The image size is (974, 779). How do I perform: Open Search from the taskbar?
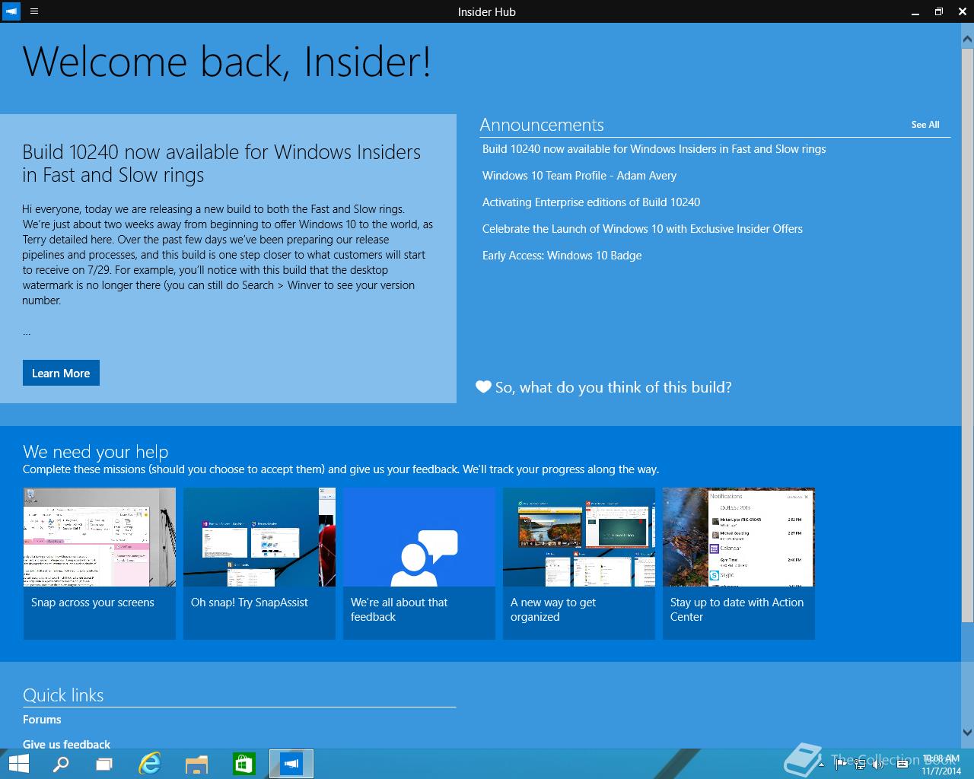pyautogui.click(x=61, y=764)
